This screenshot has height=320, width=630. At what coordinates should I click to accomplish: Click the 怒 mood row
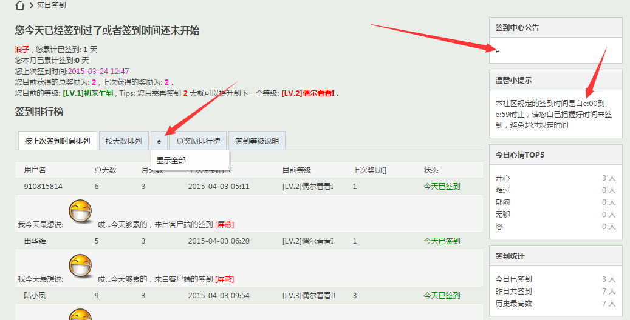pos(555,227)
